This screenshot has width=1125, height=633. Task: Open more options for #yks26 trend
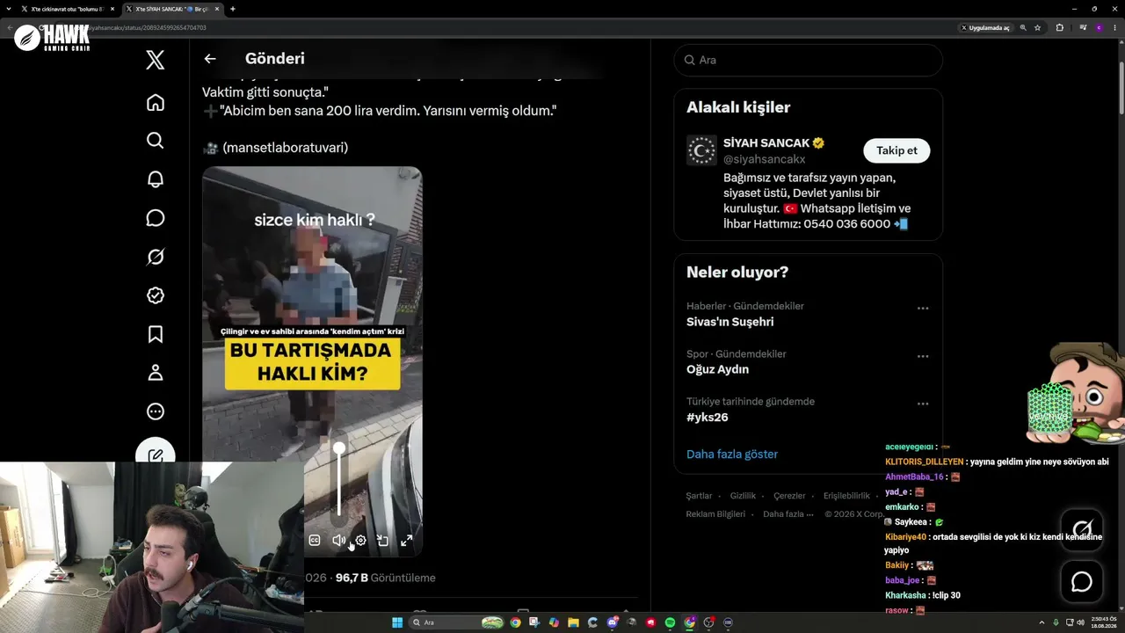[923, 404]
